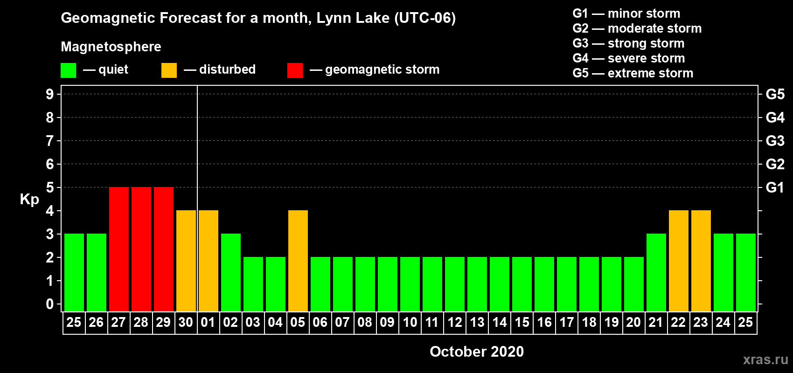Click the date label 17

(566, 323)
